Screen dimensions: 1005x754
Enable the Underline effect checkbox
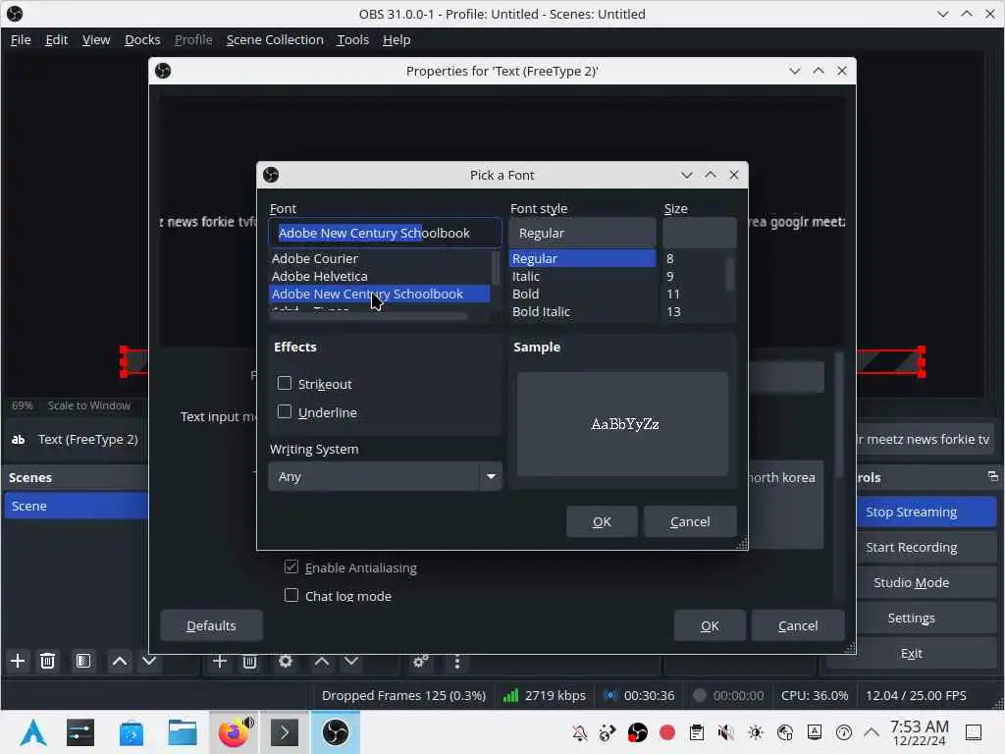pyautogui.click(x=285, y=411)
